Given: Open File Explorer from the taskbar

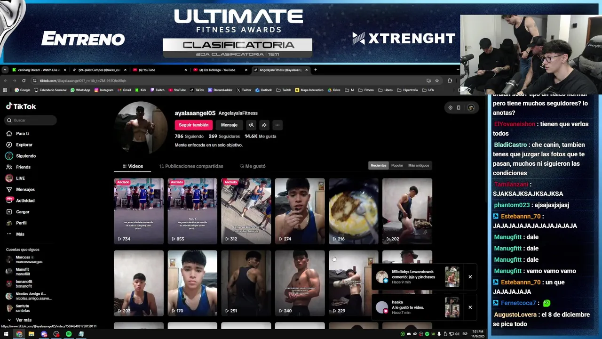Looking at the screenshot, I should (x=32, y=334).
